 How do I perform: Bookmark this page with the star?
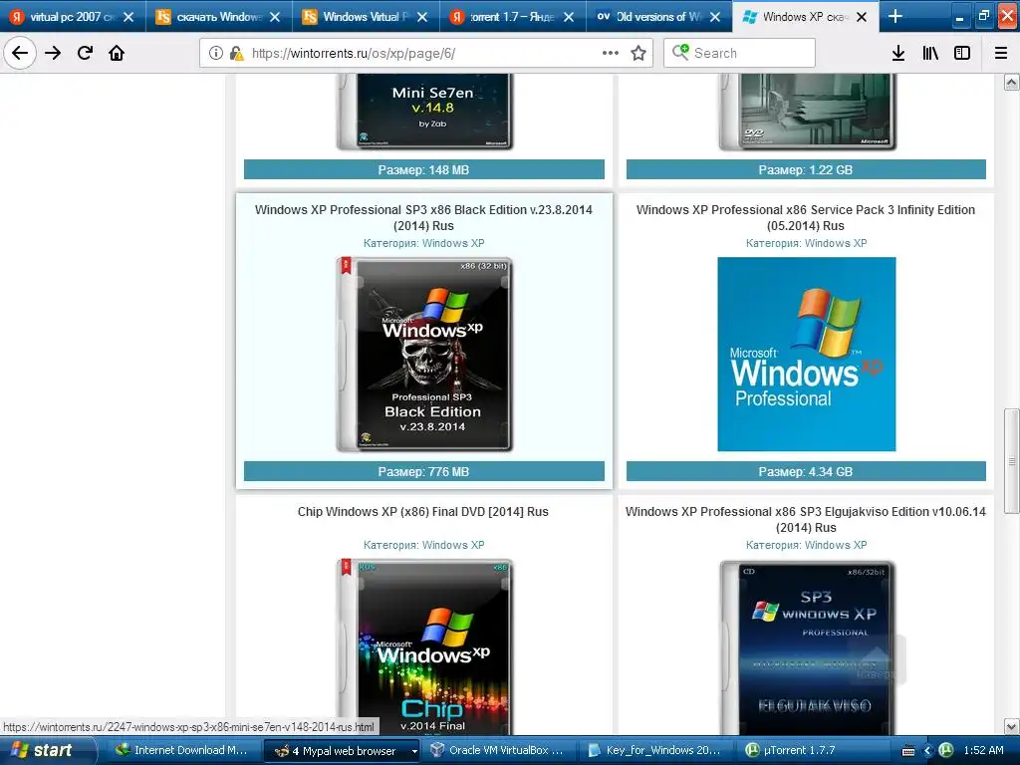638,53
